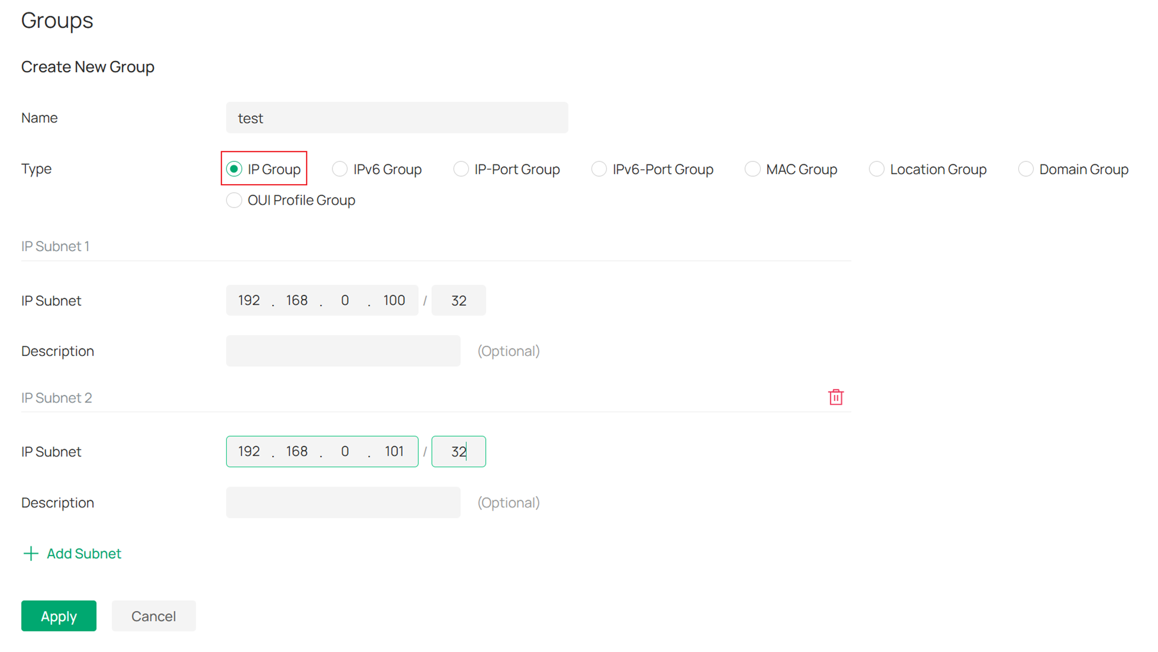Choose Location Group type
Image resolution: width=1158 pixels, height=652 pixels.
(877, 169)
